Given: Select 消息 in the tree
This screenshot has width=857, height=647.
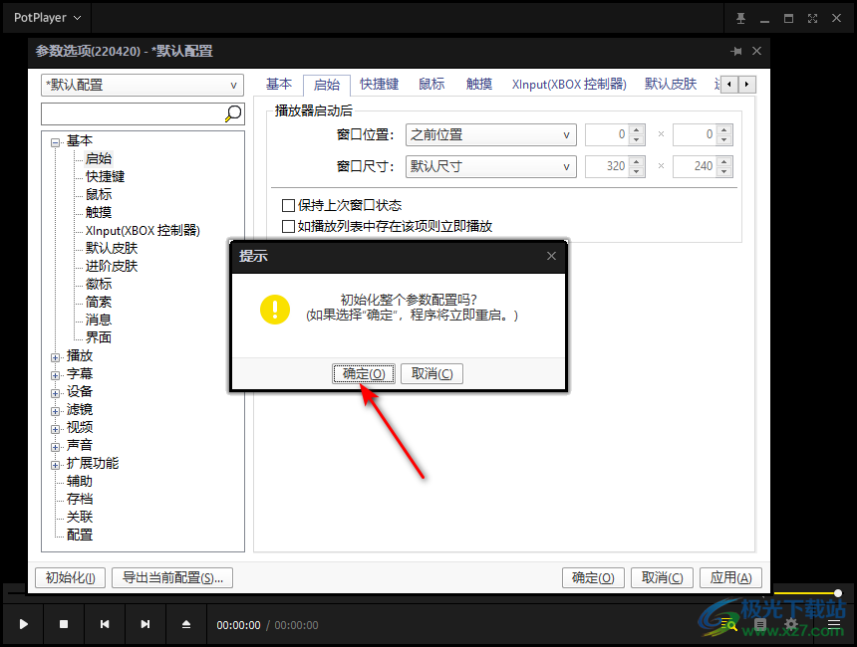Looking at the screenshot, I should tap(99, 320).
